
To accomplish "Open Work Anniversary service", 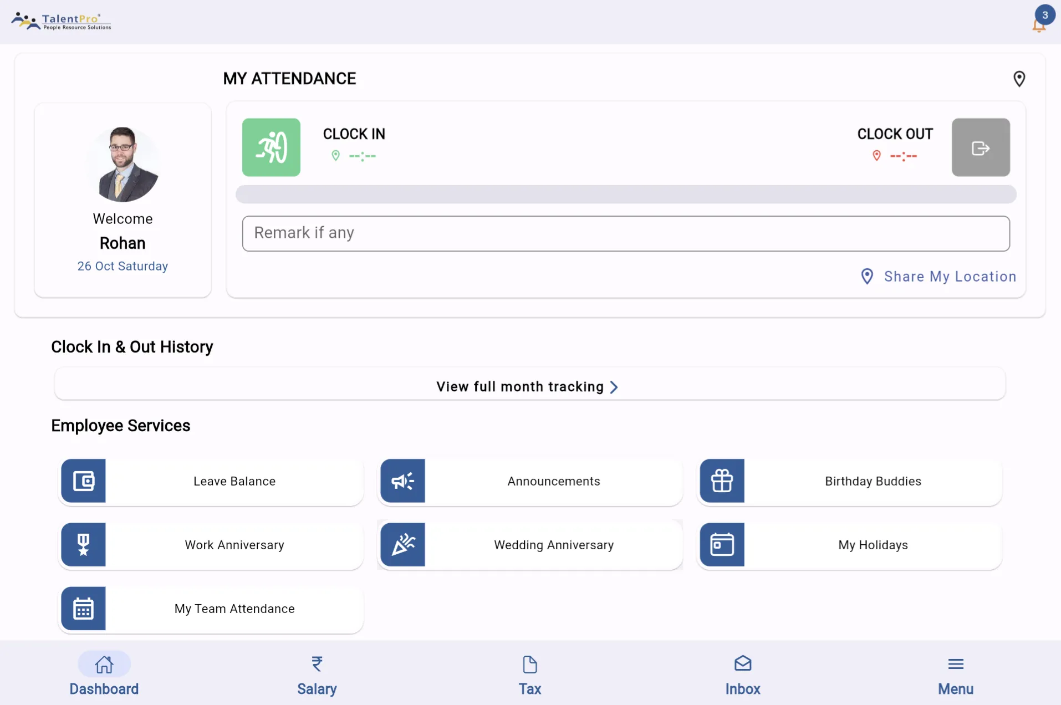I will click(212, 545).
